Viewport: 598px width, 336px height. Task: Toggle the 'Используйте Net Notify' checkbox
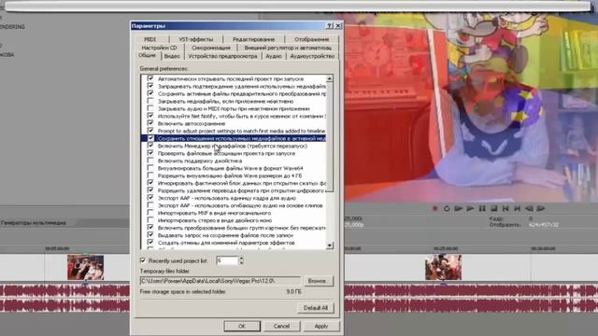point(150,116)
